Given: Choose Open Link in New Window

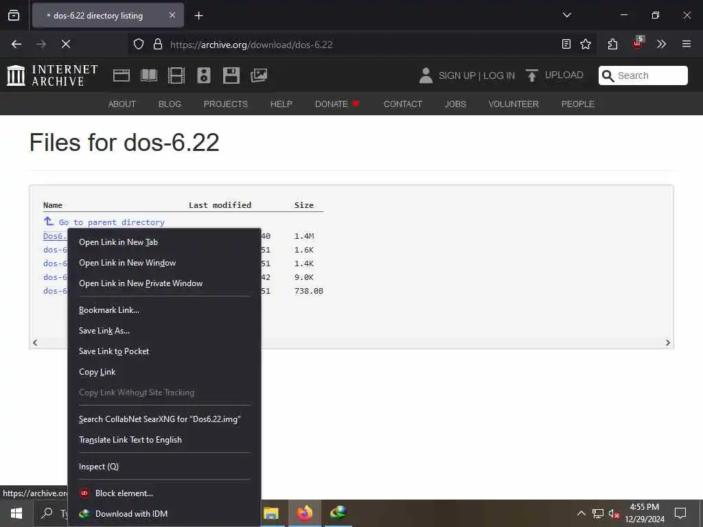Looking at the screenshot, I should point(164,263).
